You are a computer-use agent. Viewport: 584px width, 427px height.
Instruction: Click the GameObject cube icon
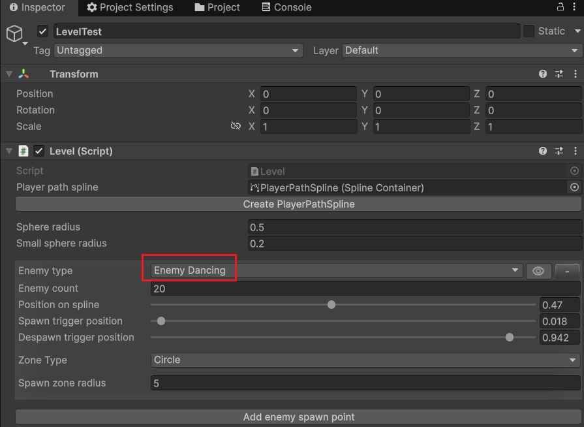(x=14, y=33)
